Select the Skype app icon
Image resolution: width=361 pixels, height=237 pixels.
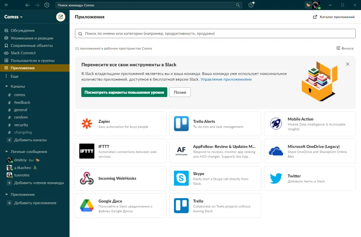click(x=181, y=178)
